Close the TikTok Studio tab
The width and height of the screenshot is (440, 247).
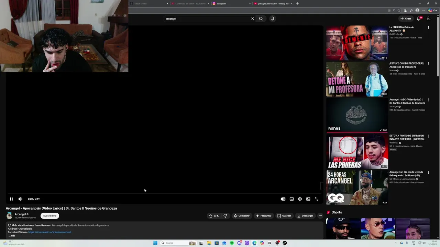[167, 3]
